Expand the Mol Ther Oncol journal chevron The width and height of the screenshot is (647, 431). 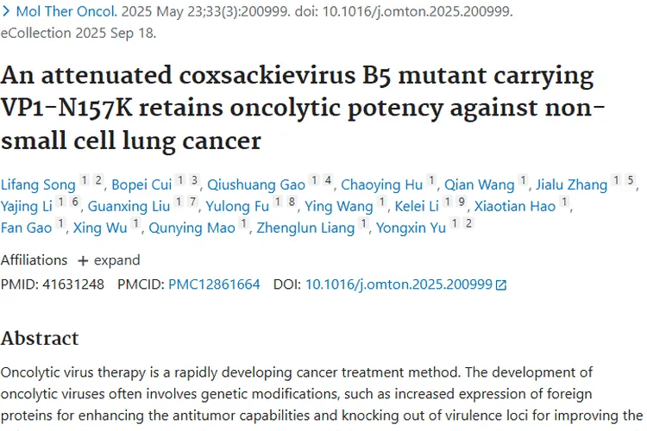[x=7, y=13]
